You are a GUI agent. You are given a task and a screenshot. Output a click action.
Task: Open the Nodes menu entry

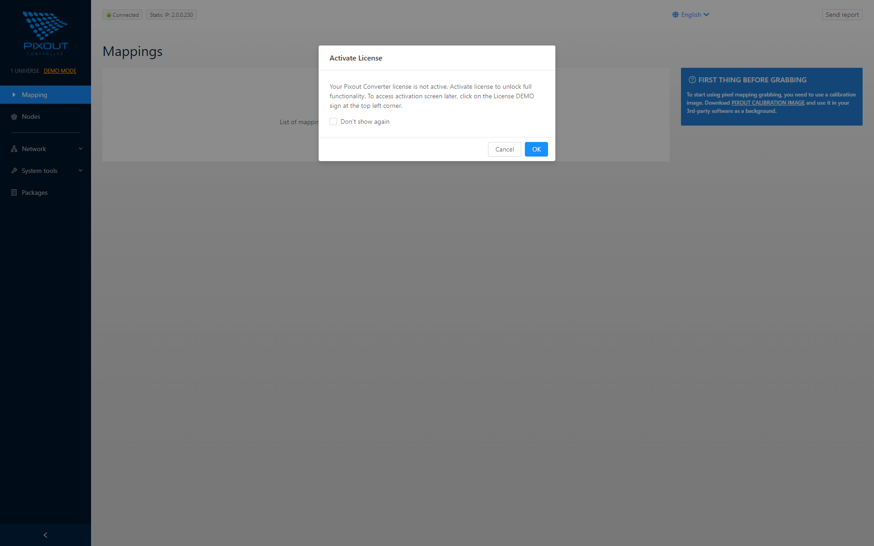pos(31,116)
